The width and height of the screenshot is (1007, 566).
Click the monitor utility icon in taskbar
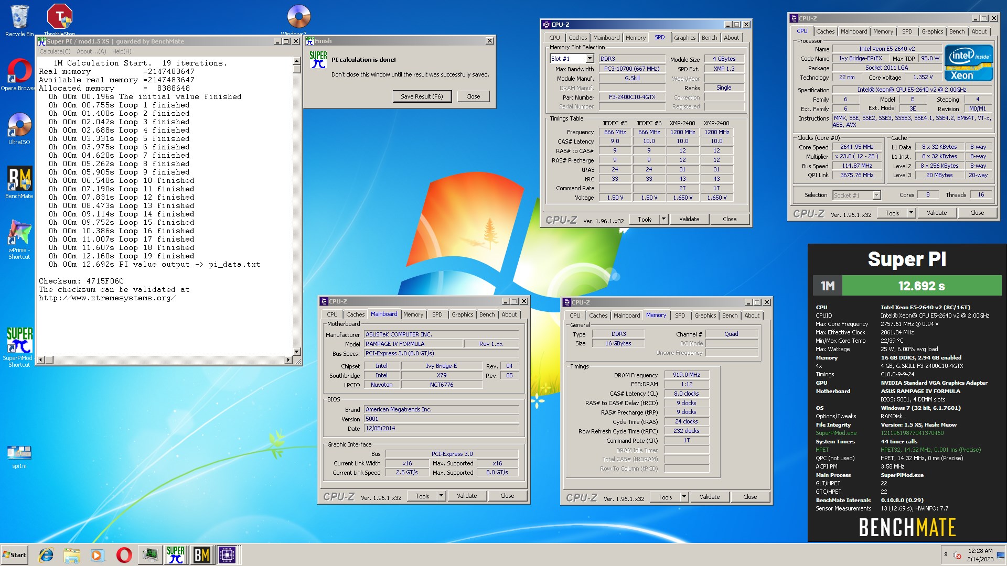click(150, 555)
